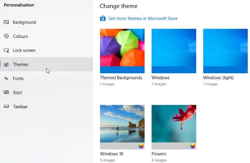This screenshot has height=163, width=250.
Task: Click the '6 images' text under Flowers
Action: (159, 160)
